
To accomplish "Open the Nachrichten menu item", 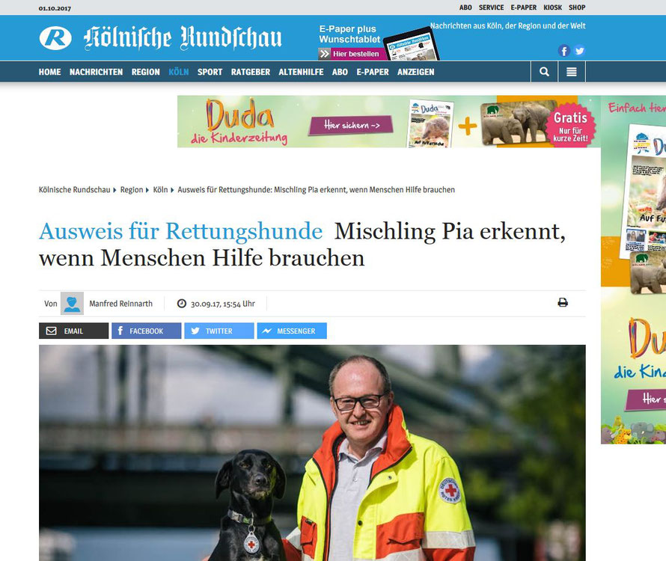I will 96,73.
